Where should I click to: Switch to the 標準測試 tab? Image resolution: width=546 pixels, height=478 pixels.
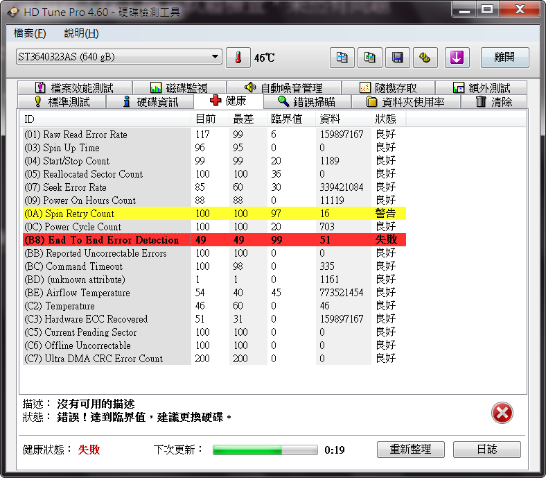click(x=62, y=102)
